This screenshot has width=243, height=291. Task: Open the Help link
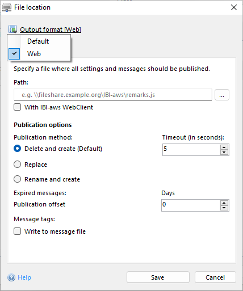coord(24,277)
